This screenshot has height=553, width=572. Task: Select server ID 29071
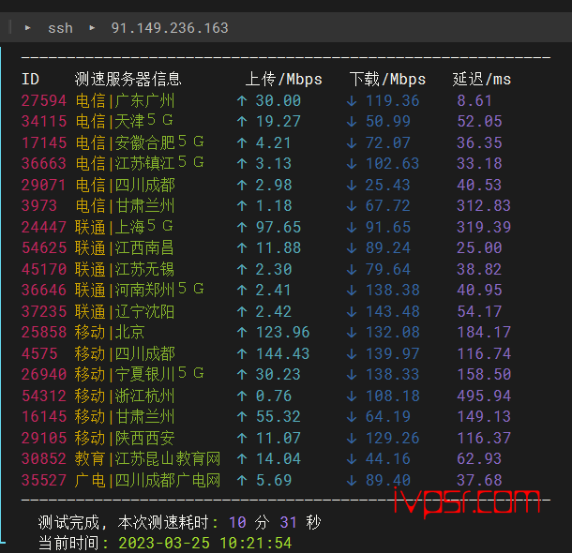click(44, 185)
